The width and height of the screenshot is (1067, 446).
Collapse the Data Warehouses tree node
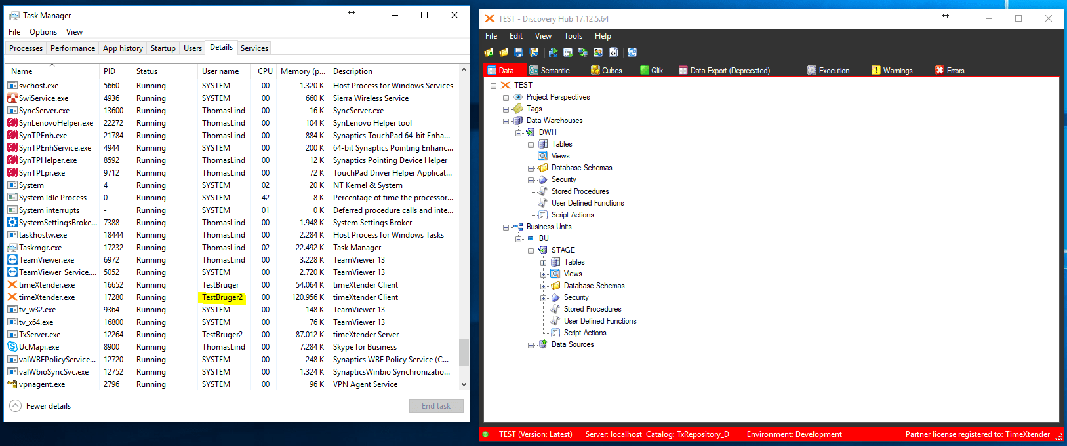tap(506, 121)
